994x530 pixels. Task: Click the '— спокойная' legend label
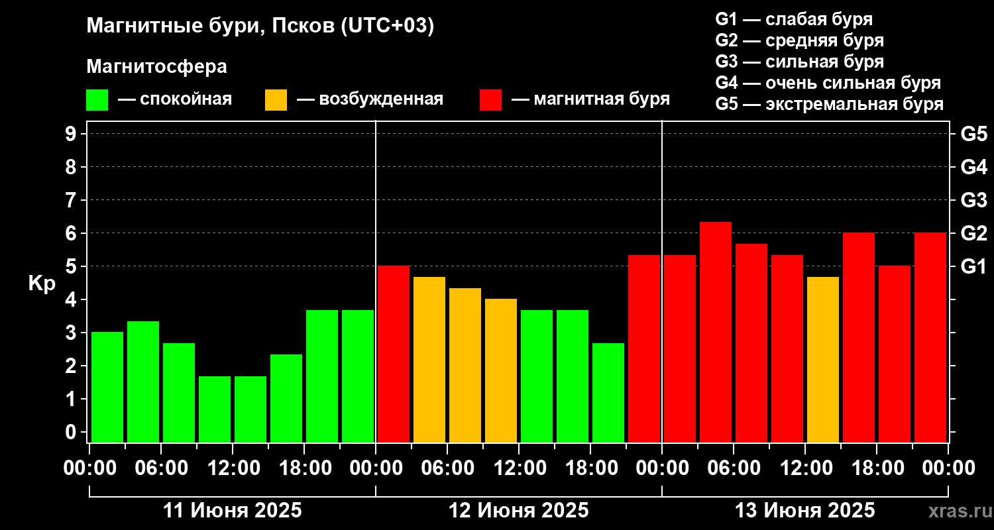point(175,99)
